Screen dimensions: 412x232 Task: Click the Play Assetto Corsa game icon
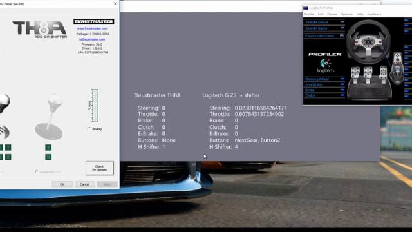point(342,35)
